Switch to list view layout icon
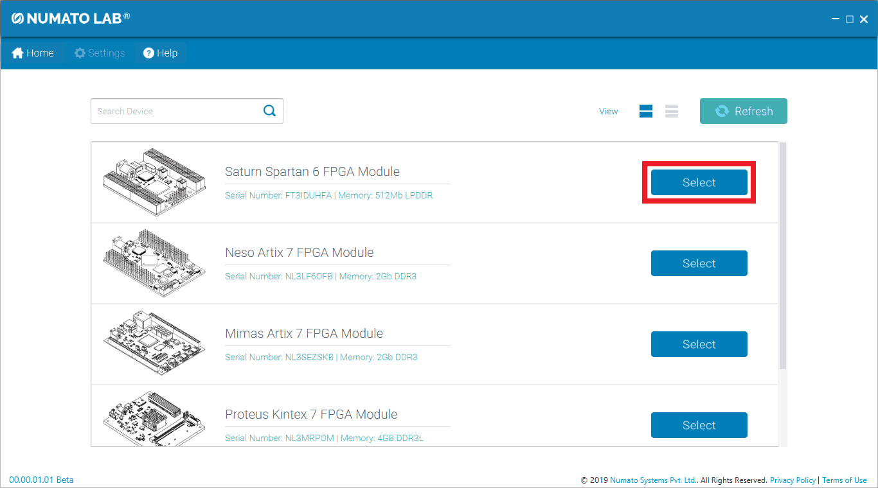 click(672, 111)
